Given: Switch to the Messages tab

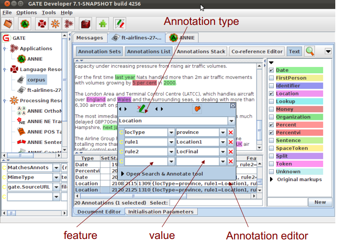Looking at the screenshot, I should pyautogui.click(x=90, y=38).
